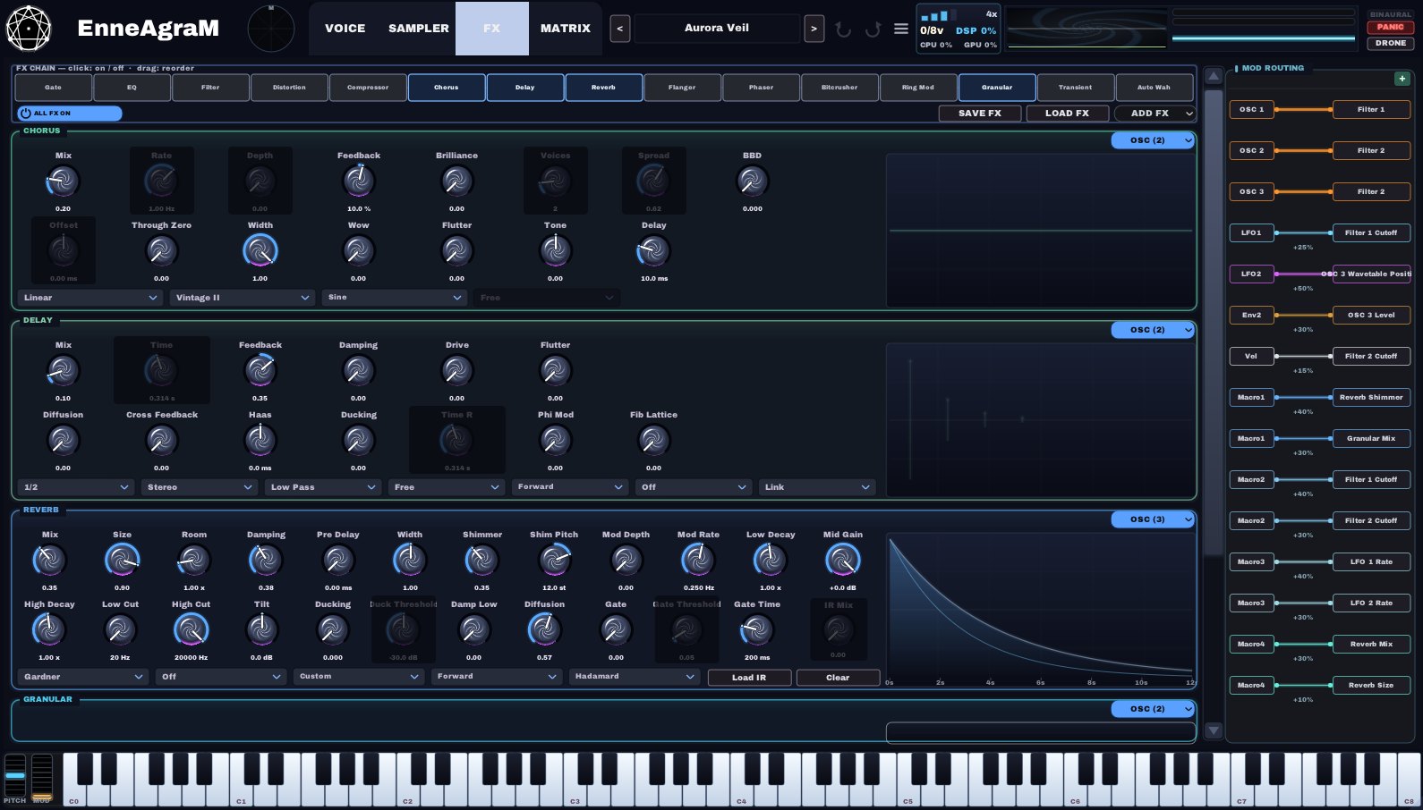Enable the Bitcrusher slot in FX chain
The width and height of the screenshot is (1423, 810).
839,88
